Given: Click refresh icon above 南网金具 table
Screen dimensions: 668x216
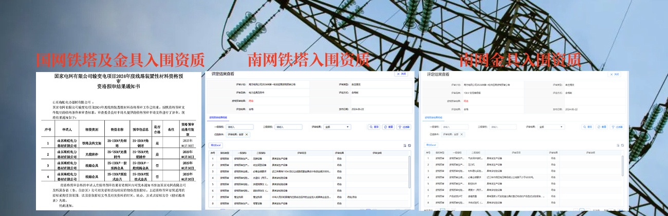Looking at the screenshot, I should [x=622, y=146].
